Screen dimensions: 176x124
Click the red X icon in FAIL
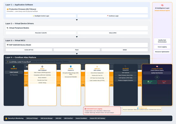point(163,82)
